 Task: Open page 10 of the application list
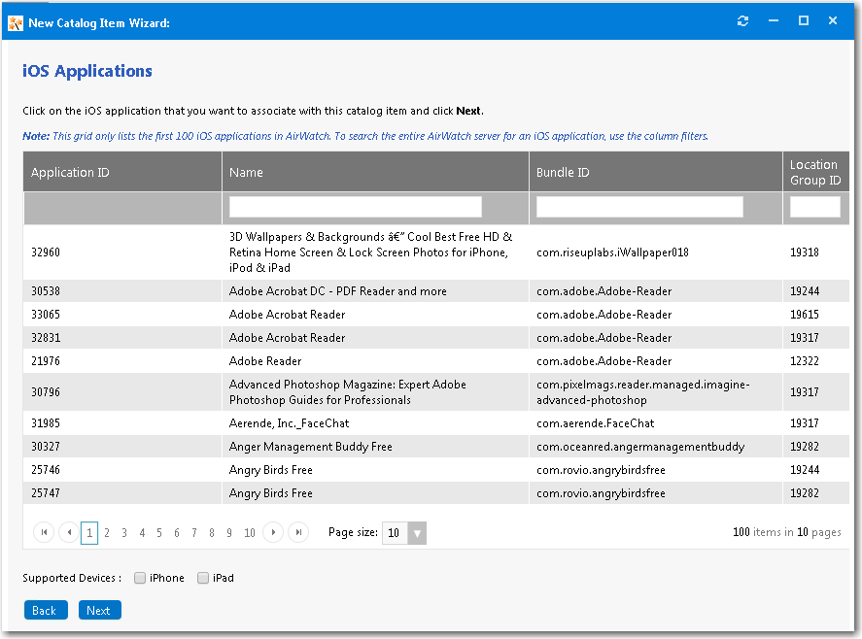point(249,532)
